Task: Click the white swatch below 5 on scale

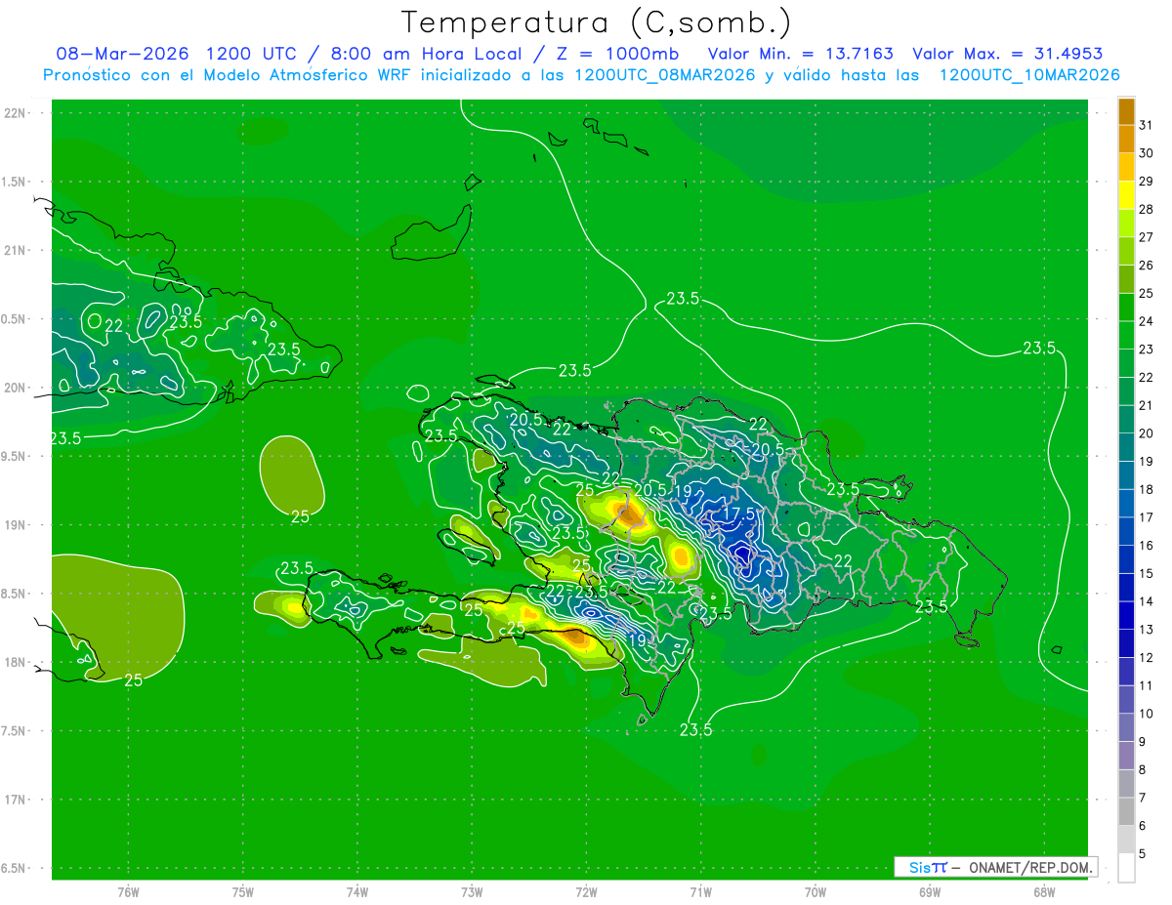Action: coord(1126,868)
